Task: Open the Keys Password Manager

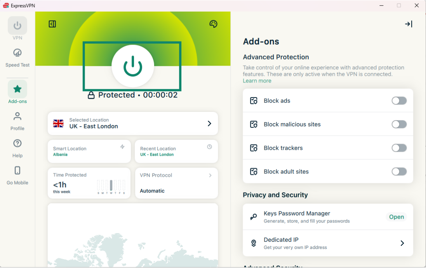Action: click(396, 217)
